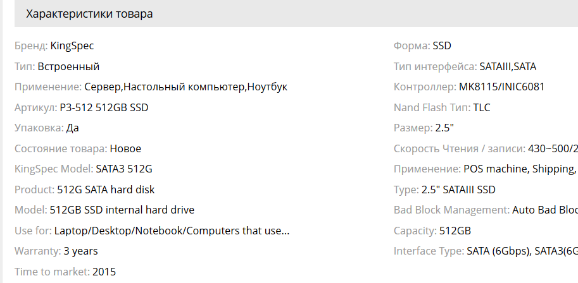This screenshot has height=283, width=578.
Task: Click Тип интерфейса SATAIII,SATA value
Action: [508, 66]
